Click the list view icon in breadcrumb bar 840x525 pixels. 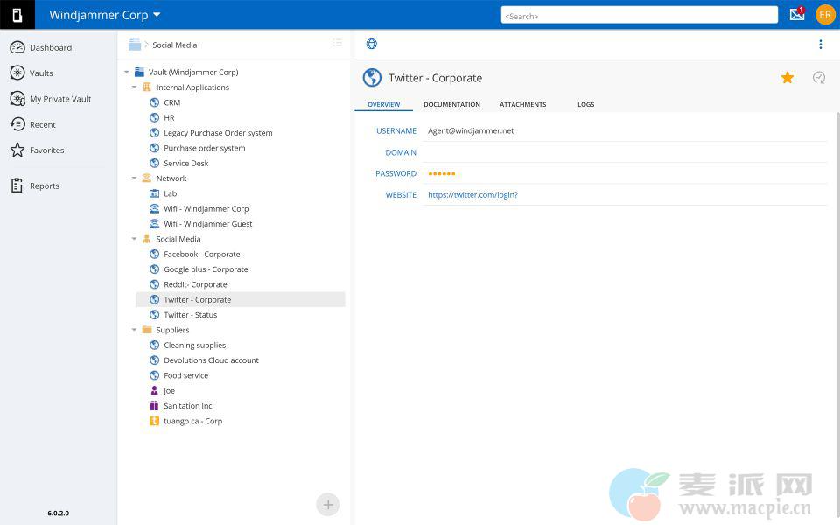pyautogui.click(x=338, y=43)
